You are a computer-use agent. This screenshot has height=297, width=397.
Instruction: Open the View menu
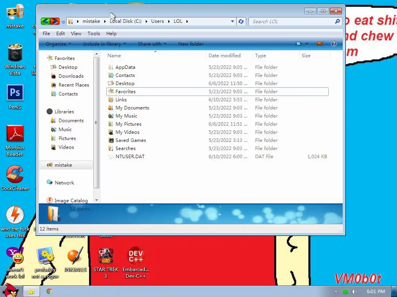click(76, 34)
